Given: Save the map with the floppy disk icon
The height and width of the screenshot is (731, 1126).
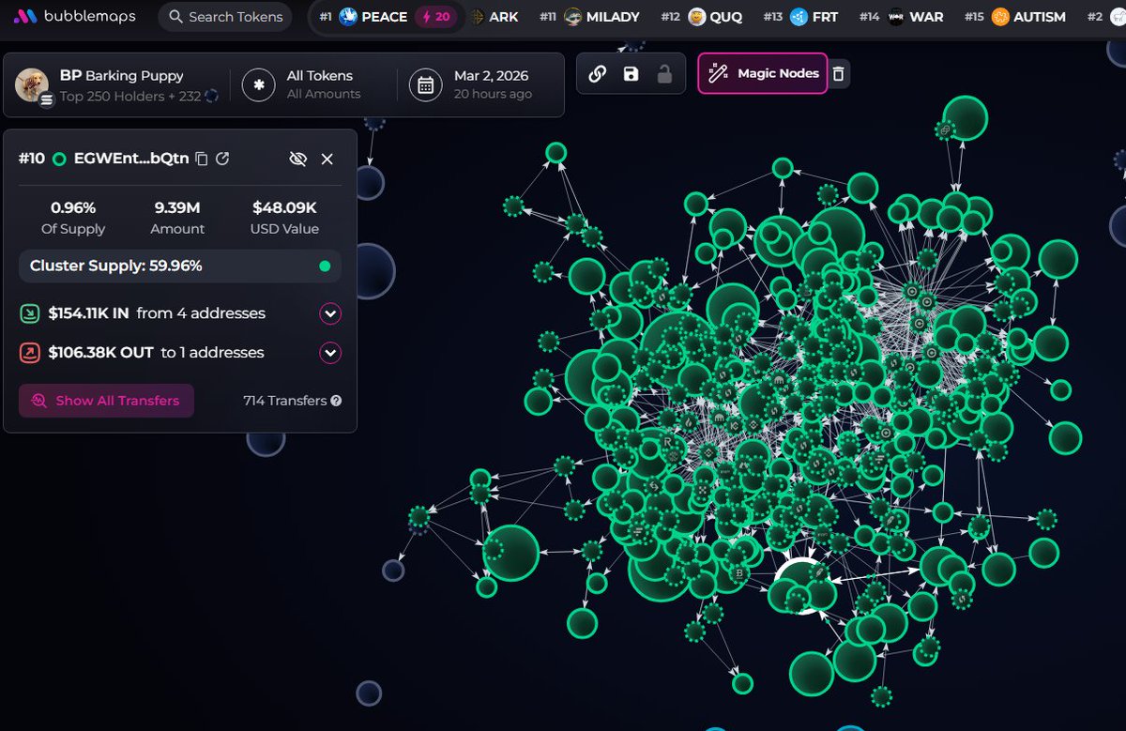Looking at the screenshot, I should (x=631, y=73).
